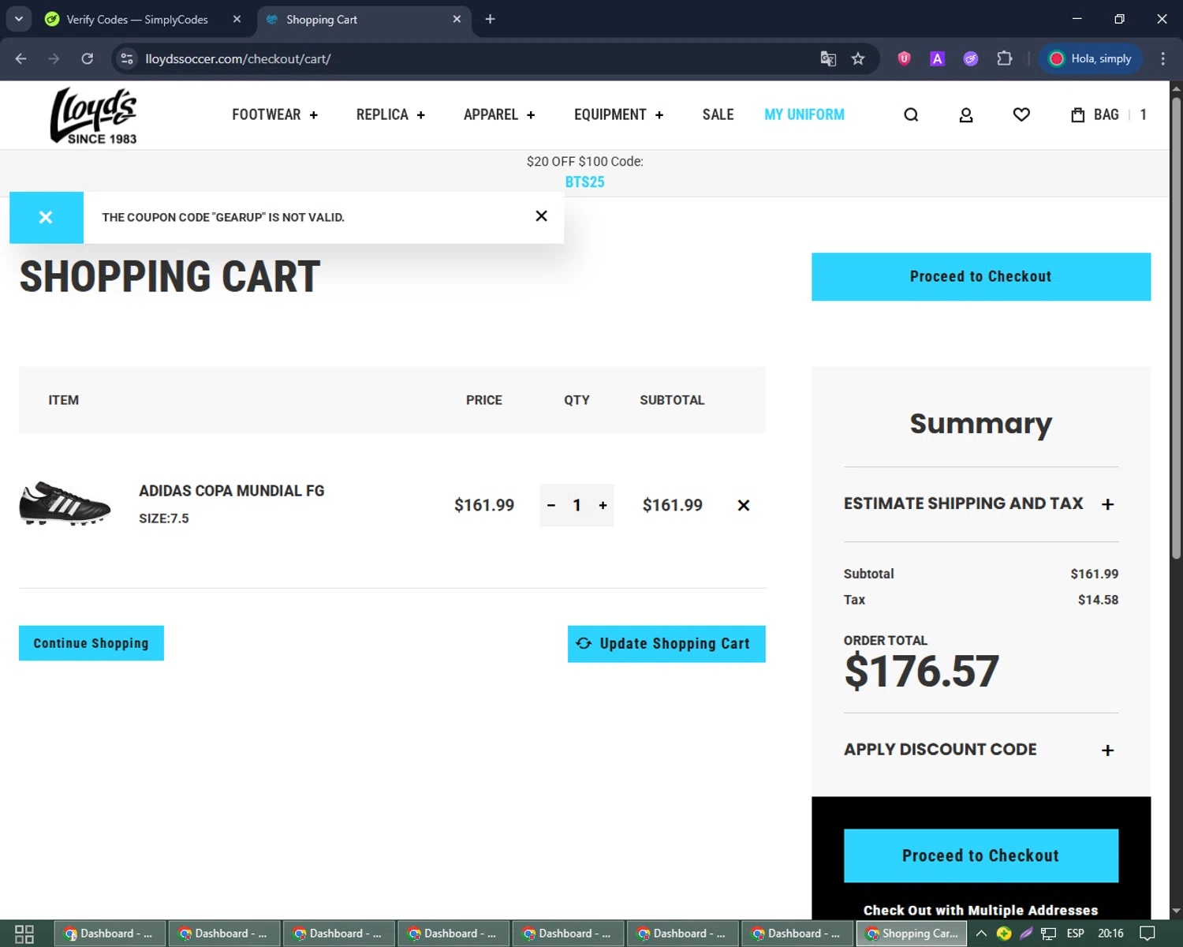Click the Adidas Copa Mundial shoe thumbnail
Viewport: 1183px width, 947px height.
tap(65, 503)
